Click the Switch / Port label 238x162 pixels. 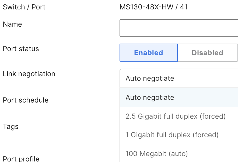24,7
